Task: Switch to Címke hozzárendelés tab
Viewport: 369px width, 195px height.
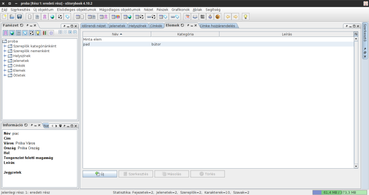Action: [217, 26]
